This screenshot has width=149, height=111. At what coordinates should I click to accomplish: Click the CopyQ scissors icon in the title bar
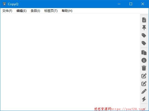click(x=4, y=4)
